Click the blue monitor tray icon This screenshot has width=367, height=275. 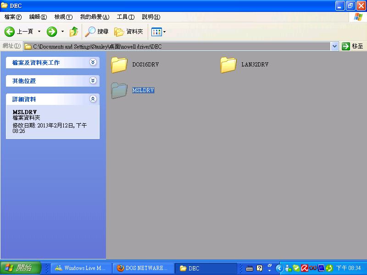pos(321,268)
